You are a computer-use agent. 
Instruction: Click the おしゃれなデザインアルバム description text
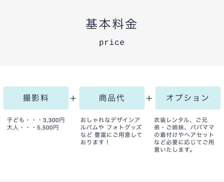tap(111, 131)
